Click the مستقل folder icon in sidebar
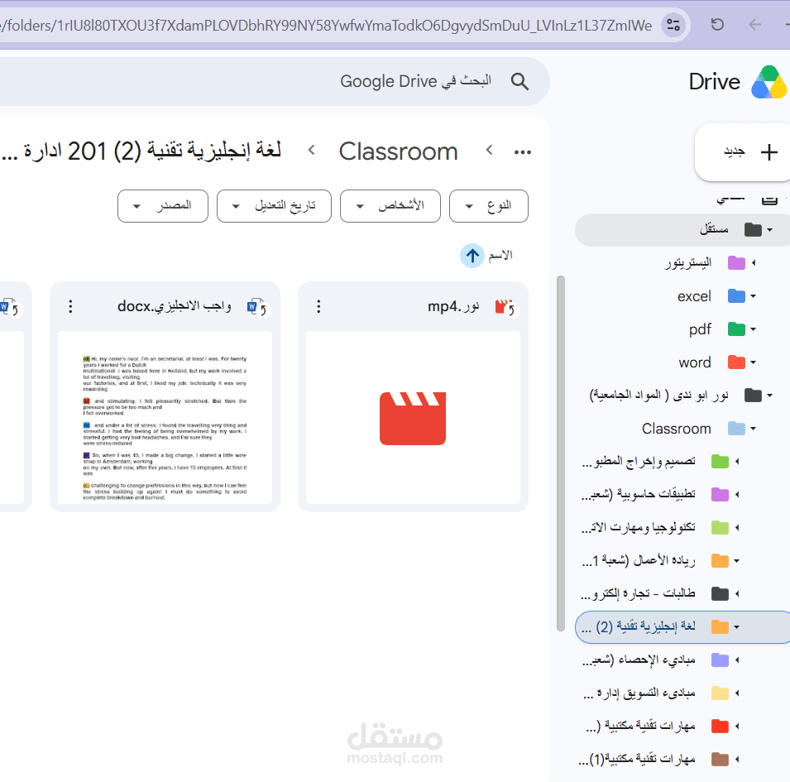The image size is (790, 782). (x=753, y=230)
